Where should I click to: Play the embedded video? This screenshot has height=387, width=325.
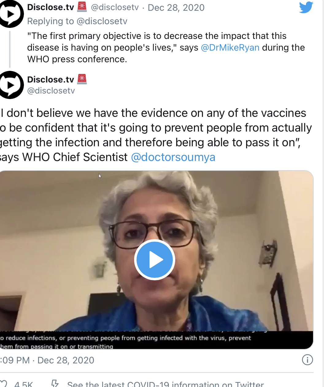coord(155,260)
